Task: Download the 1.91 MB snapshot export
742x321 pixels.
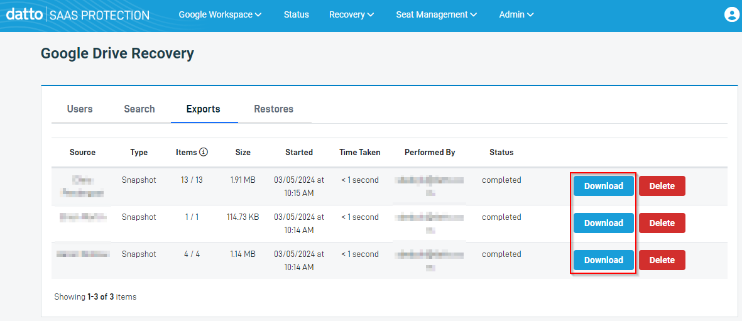Action: tap(603, 186)
